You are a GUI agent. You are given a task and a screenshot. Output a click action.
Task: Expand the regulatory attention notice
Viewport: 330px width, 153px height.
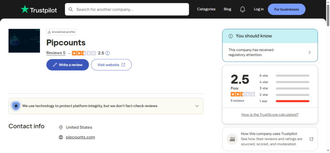point(310,52)
